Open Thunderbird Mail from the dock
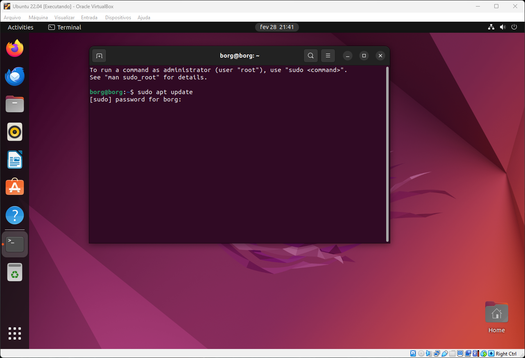Viewport: 525px width, 358px height. click(x=15, y=77)
